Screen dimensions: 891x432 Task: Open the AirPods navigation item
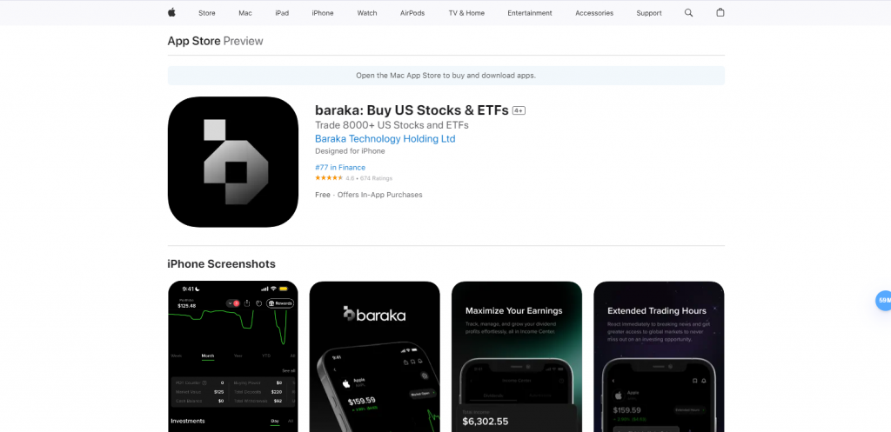point(412,13)
